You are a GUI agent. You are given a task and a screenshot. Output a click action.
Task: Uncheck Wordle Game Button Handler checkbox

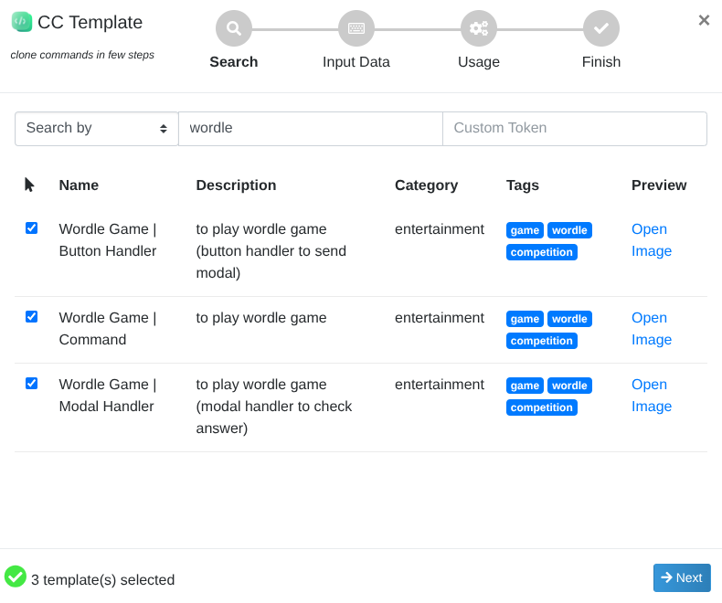(31, 228)
